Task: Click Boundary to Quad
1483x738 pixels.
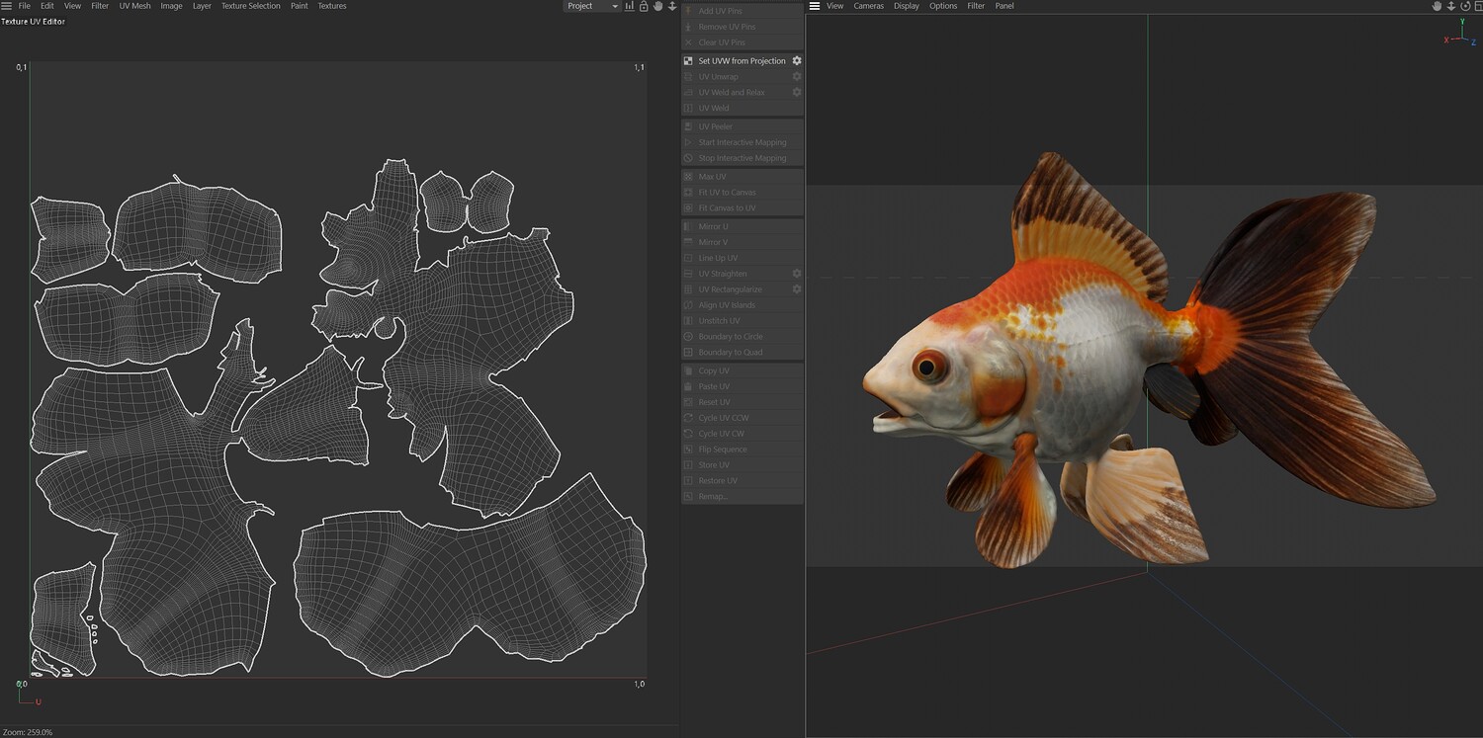Action: coord(742,353)
